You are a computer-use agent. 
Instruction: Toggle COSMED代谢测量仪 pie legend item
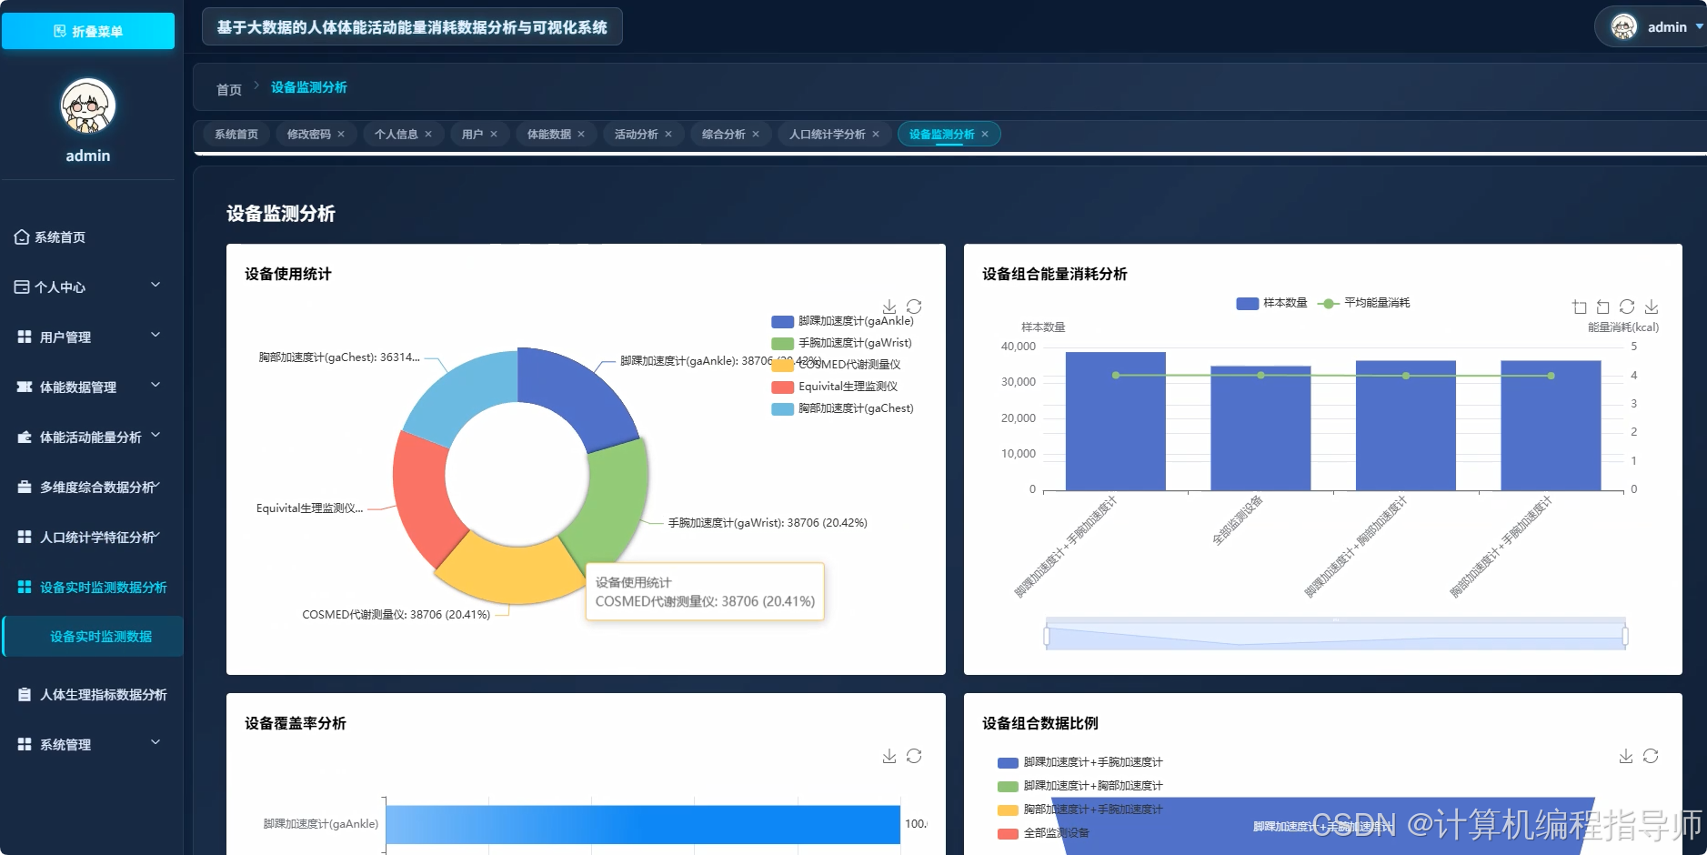[x=836, y=365]
